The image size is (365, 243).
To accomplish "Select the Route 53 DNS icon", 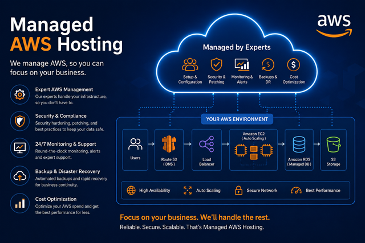I will click(x=169, y=144).
